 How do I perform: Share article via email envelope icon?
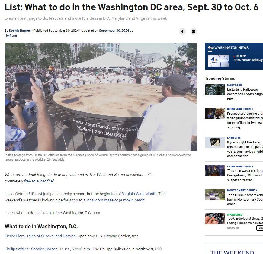193,31
